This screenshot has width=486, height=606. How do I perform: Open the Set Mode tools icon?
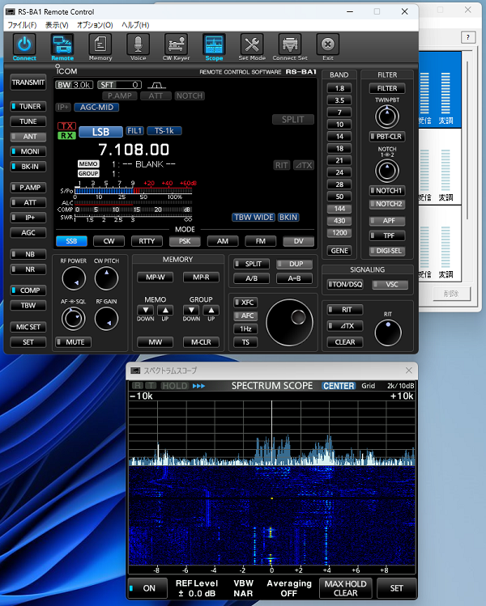tap(252, 44)
